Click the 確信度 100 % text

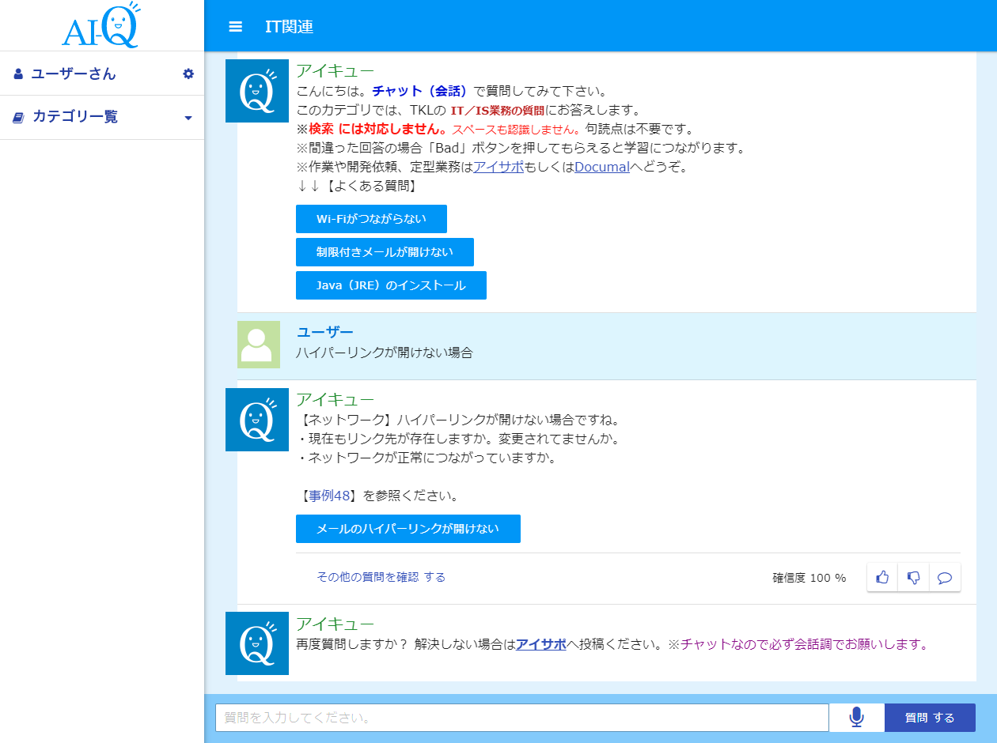click(x=809, y=578)
